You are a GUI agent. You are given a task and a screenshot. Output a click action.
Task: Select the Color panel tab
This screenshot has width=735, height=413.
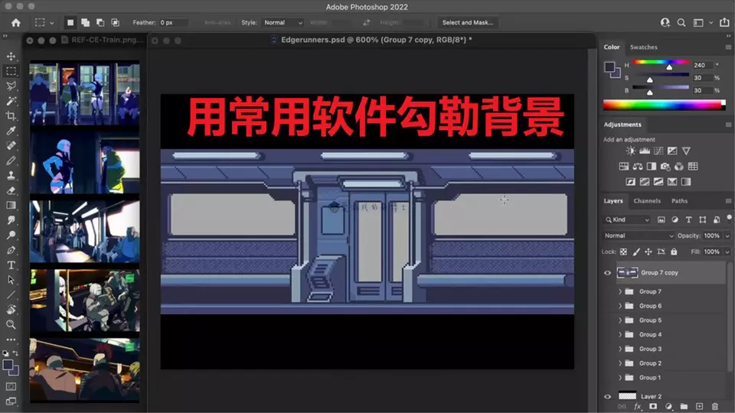tap(611, 47)
